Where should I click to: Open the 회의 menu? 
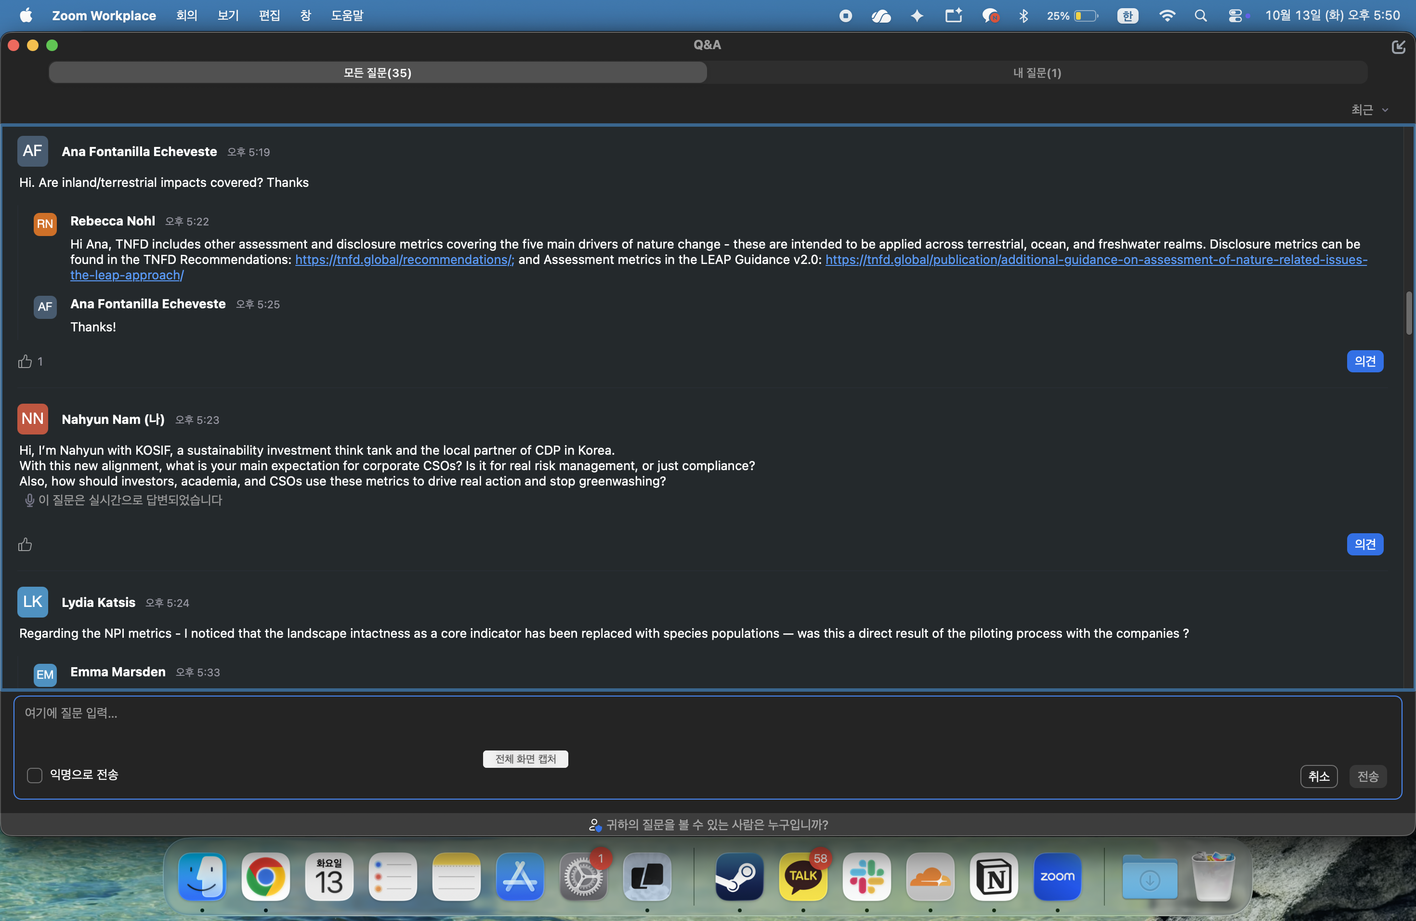click(187, 15)
